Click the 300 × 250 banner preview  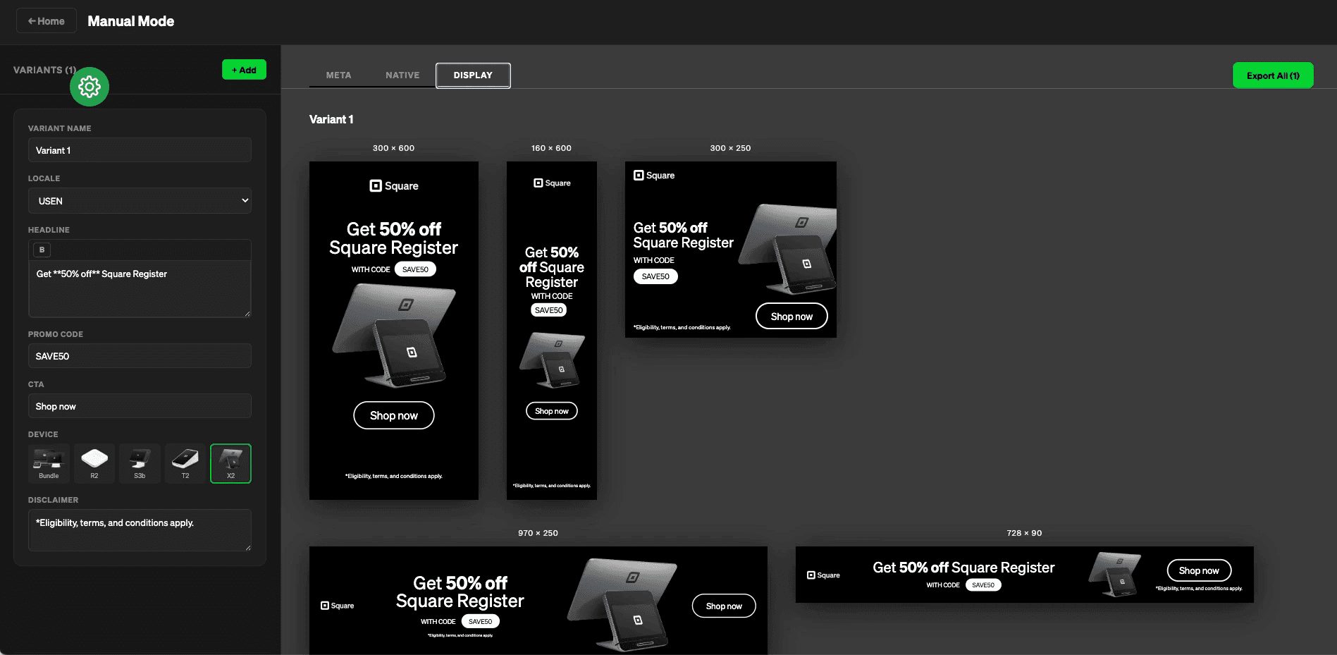coord(731,250)
